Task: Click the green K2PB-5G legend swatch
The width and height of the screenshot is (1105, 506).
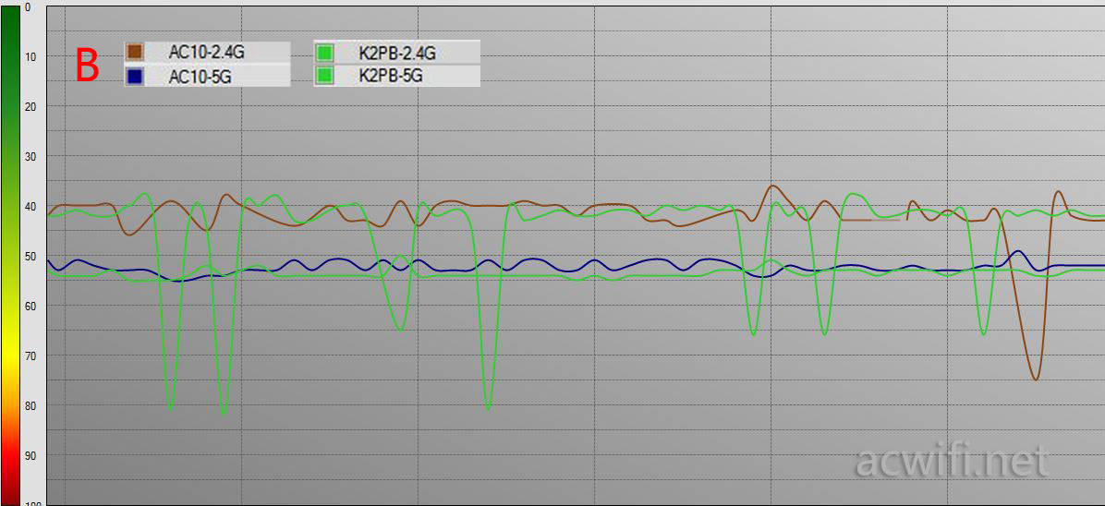Action: click(324, 76)
